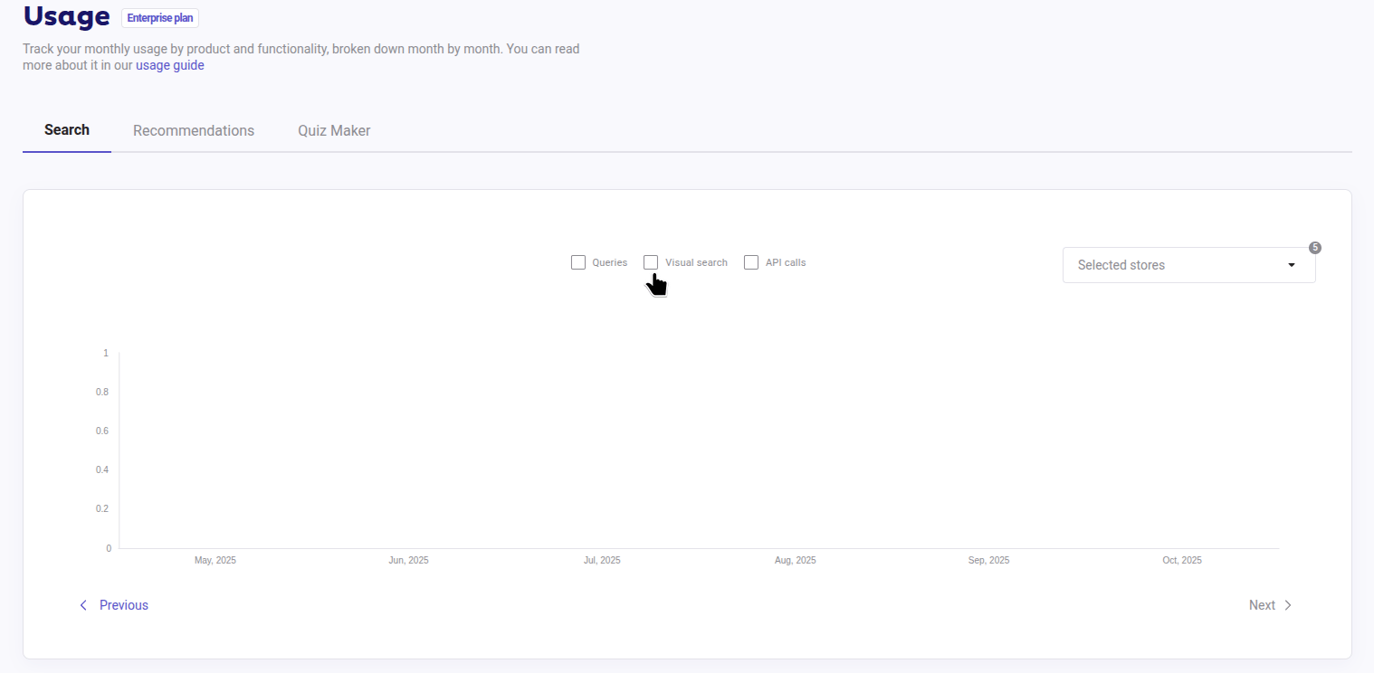Click the Enterprise plan badge
Viewport: 1374px width, 673px height.
[159, 17]
